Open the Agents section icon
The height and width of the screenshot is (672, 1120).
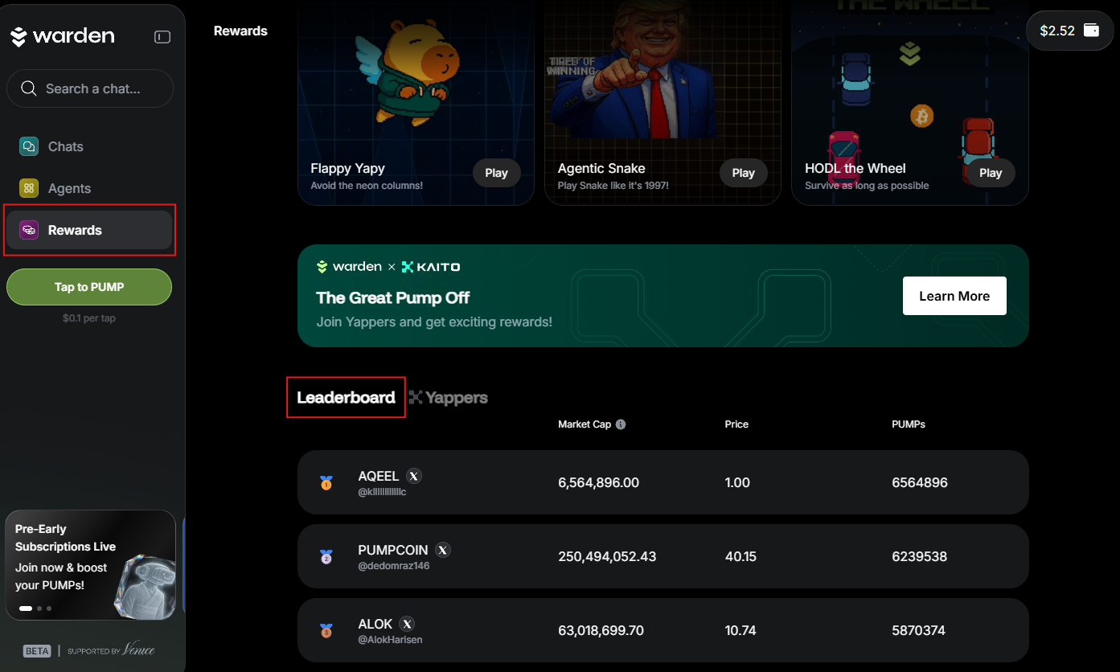click(29, 187)
